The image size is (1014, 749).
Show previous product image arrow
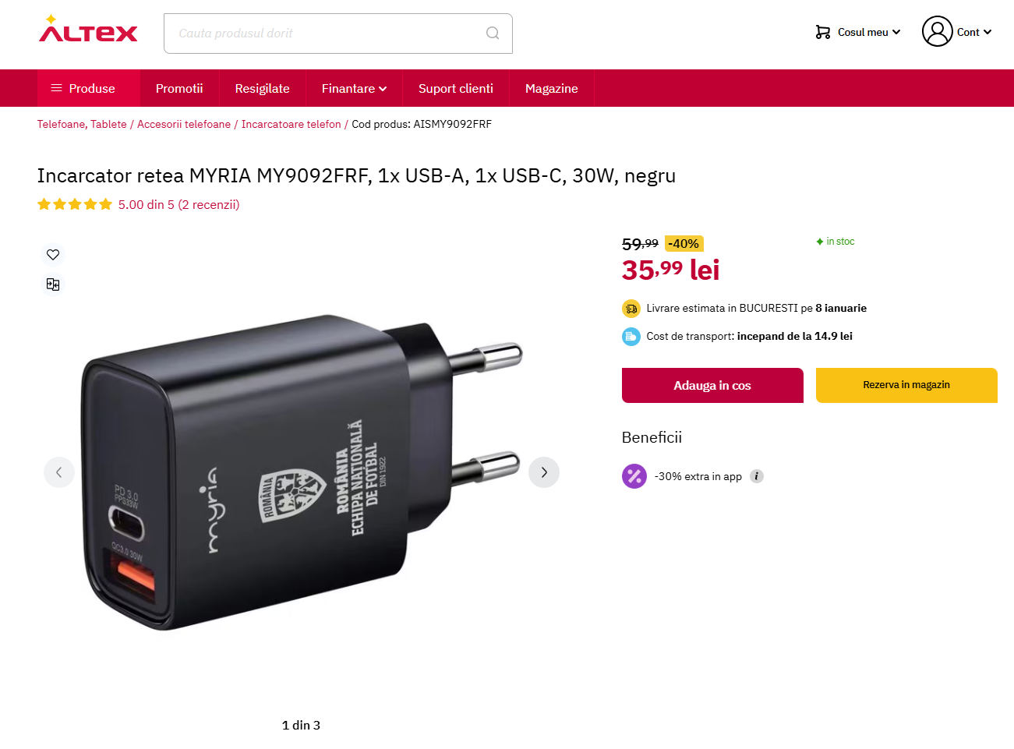[x=59, y=472]
